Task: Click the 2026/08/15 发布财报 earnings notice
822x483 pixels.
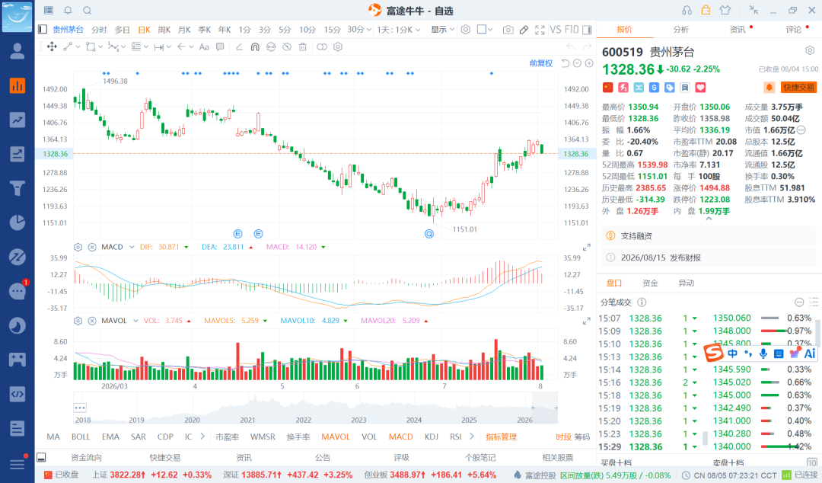Action: pyautogui.click(x=661, y=257)
